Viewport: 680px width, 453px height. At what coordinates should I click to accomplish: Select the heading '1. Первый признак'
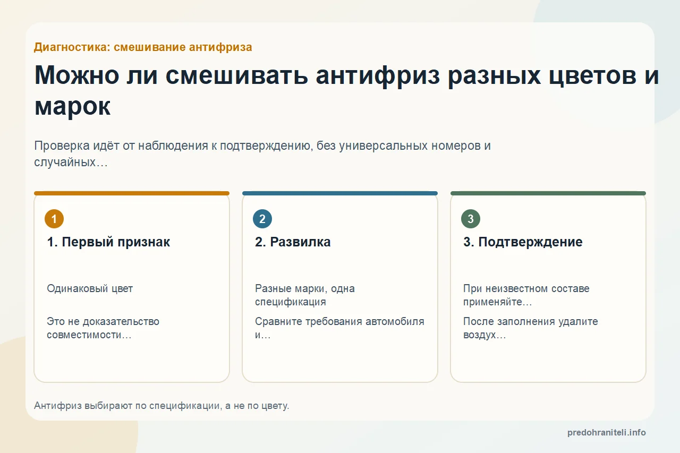coord(108,242)
